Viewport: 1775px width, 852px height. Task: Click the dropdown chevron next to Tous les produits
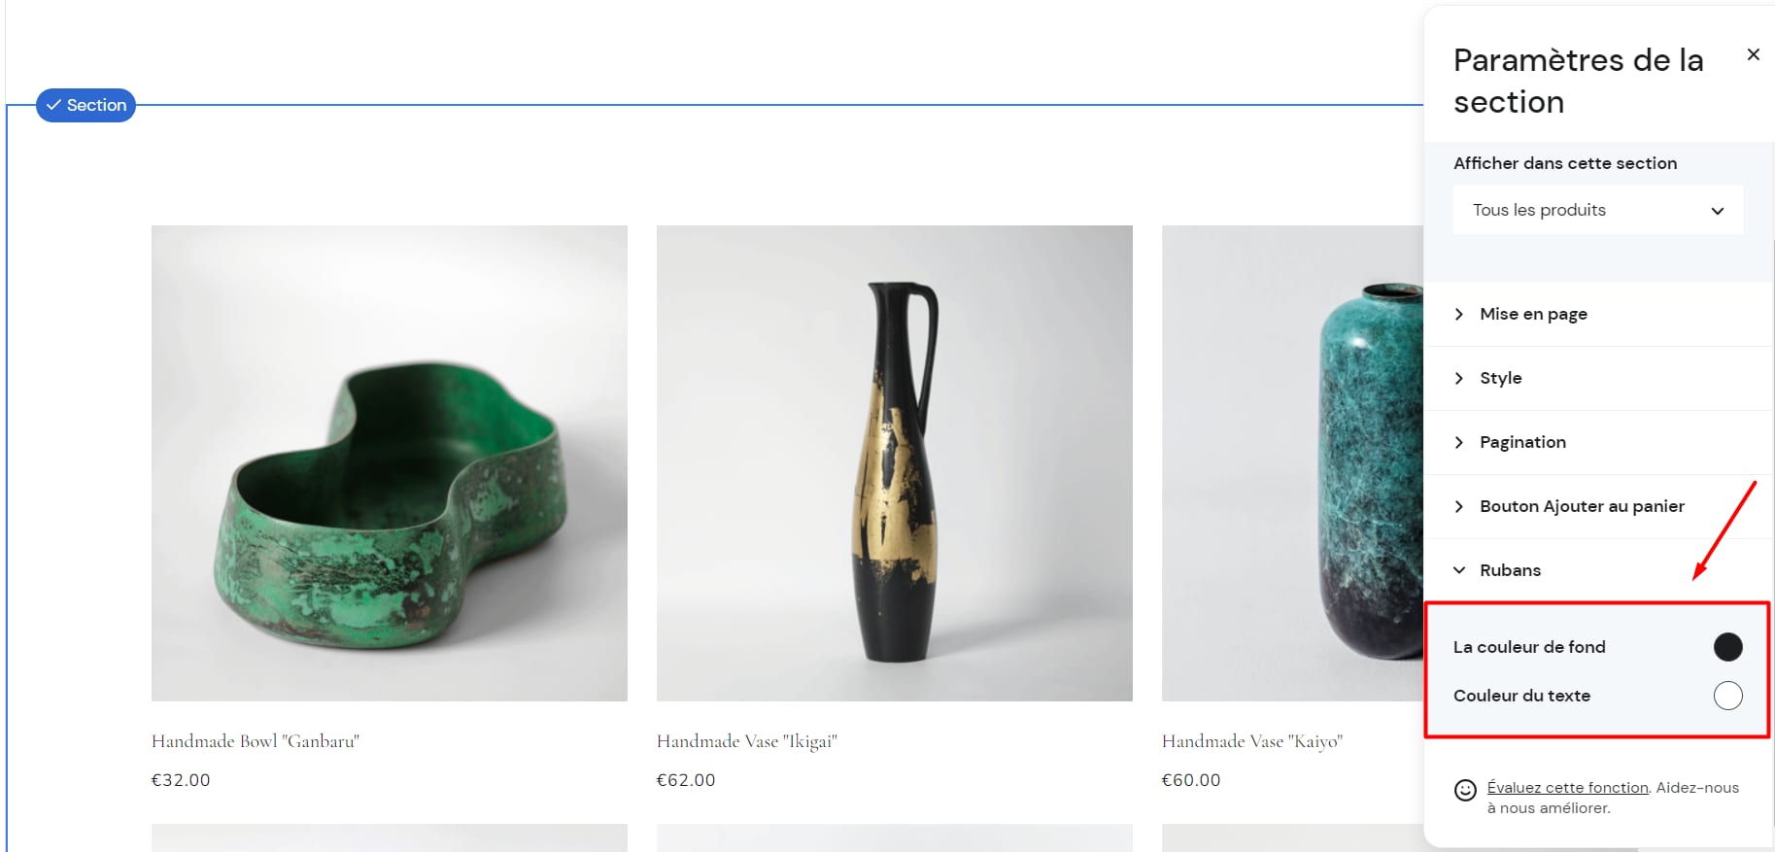coord(1717,211)
